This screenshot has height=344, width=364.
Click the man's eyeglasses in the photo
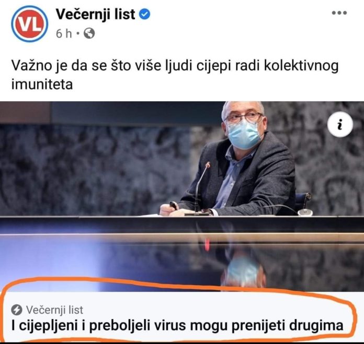[245, 117]
